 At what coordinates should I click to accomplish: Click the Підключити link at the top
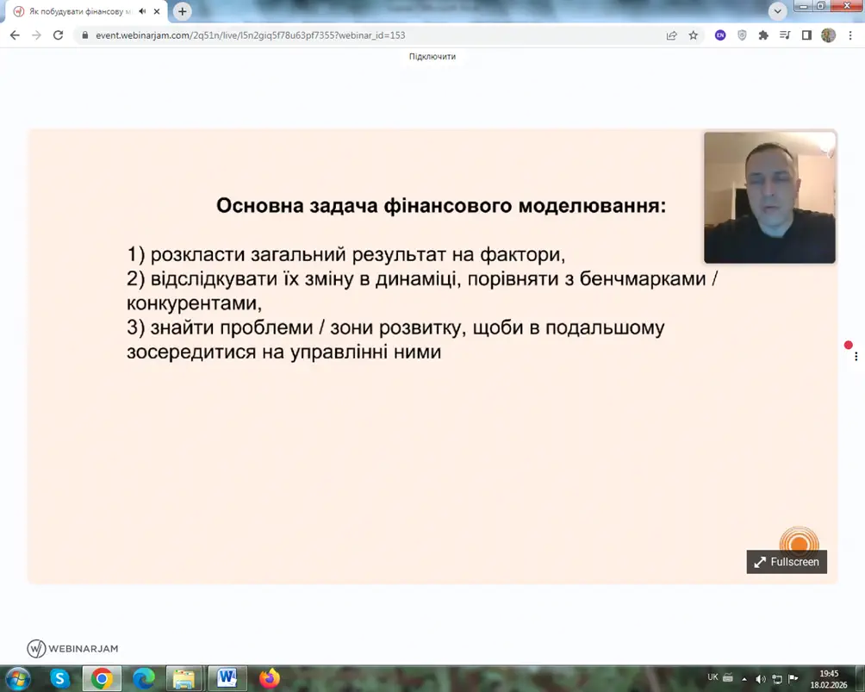432,56
